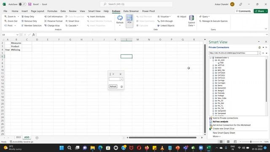Click Zoom Out in the Analysis group
Viewport: 270px width, 152px height.
[x=11, y=21]
